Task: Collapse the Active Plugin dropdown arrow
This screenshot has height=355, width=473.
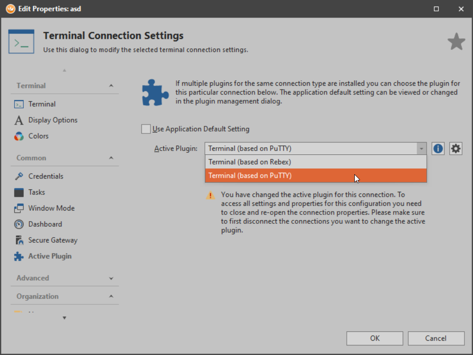Action: [x=421, y=149]
